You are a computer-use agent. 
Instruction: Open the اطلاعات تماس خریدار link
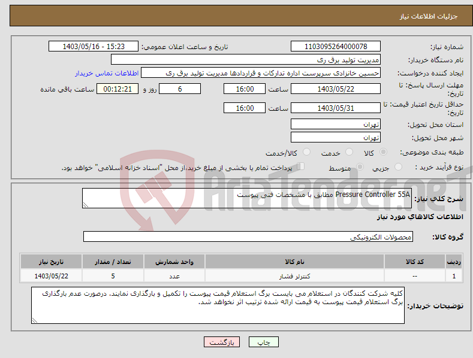pos(107,73)
